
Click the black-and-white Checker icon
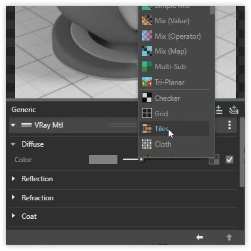[x=147, y=98]
